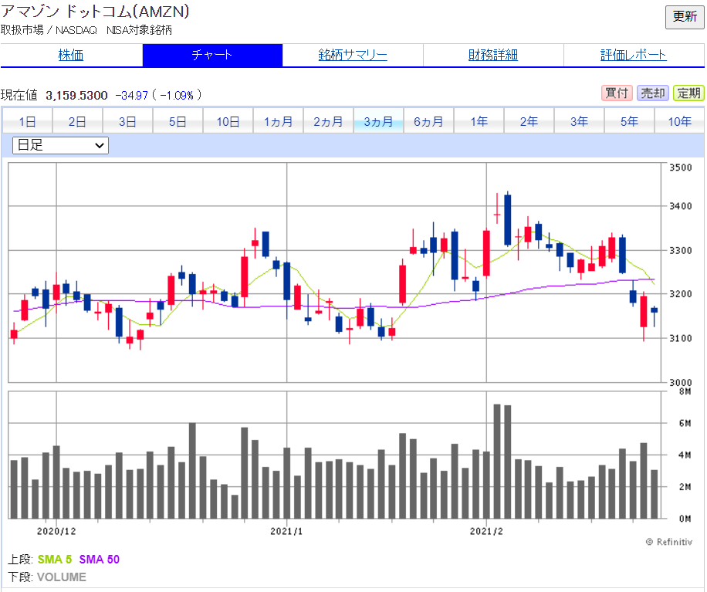Click the 3500 price axis label
The height and width of the screenshot is (592, 707).
(681, 167)
